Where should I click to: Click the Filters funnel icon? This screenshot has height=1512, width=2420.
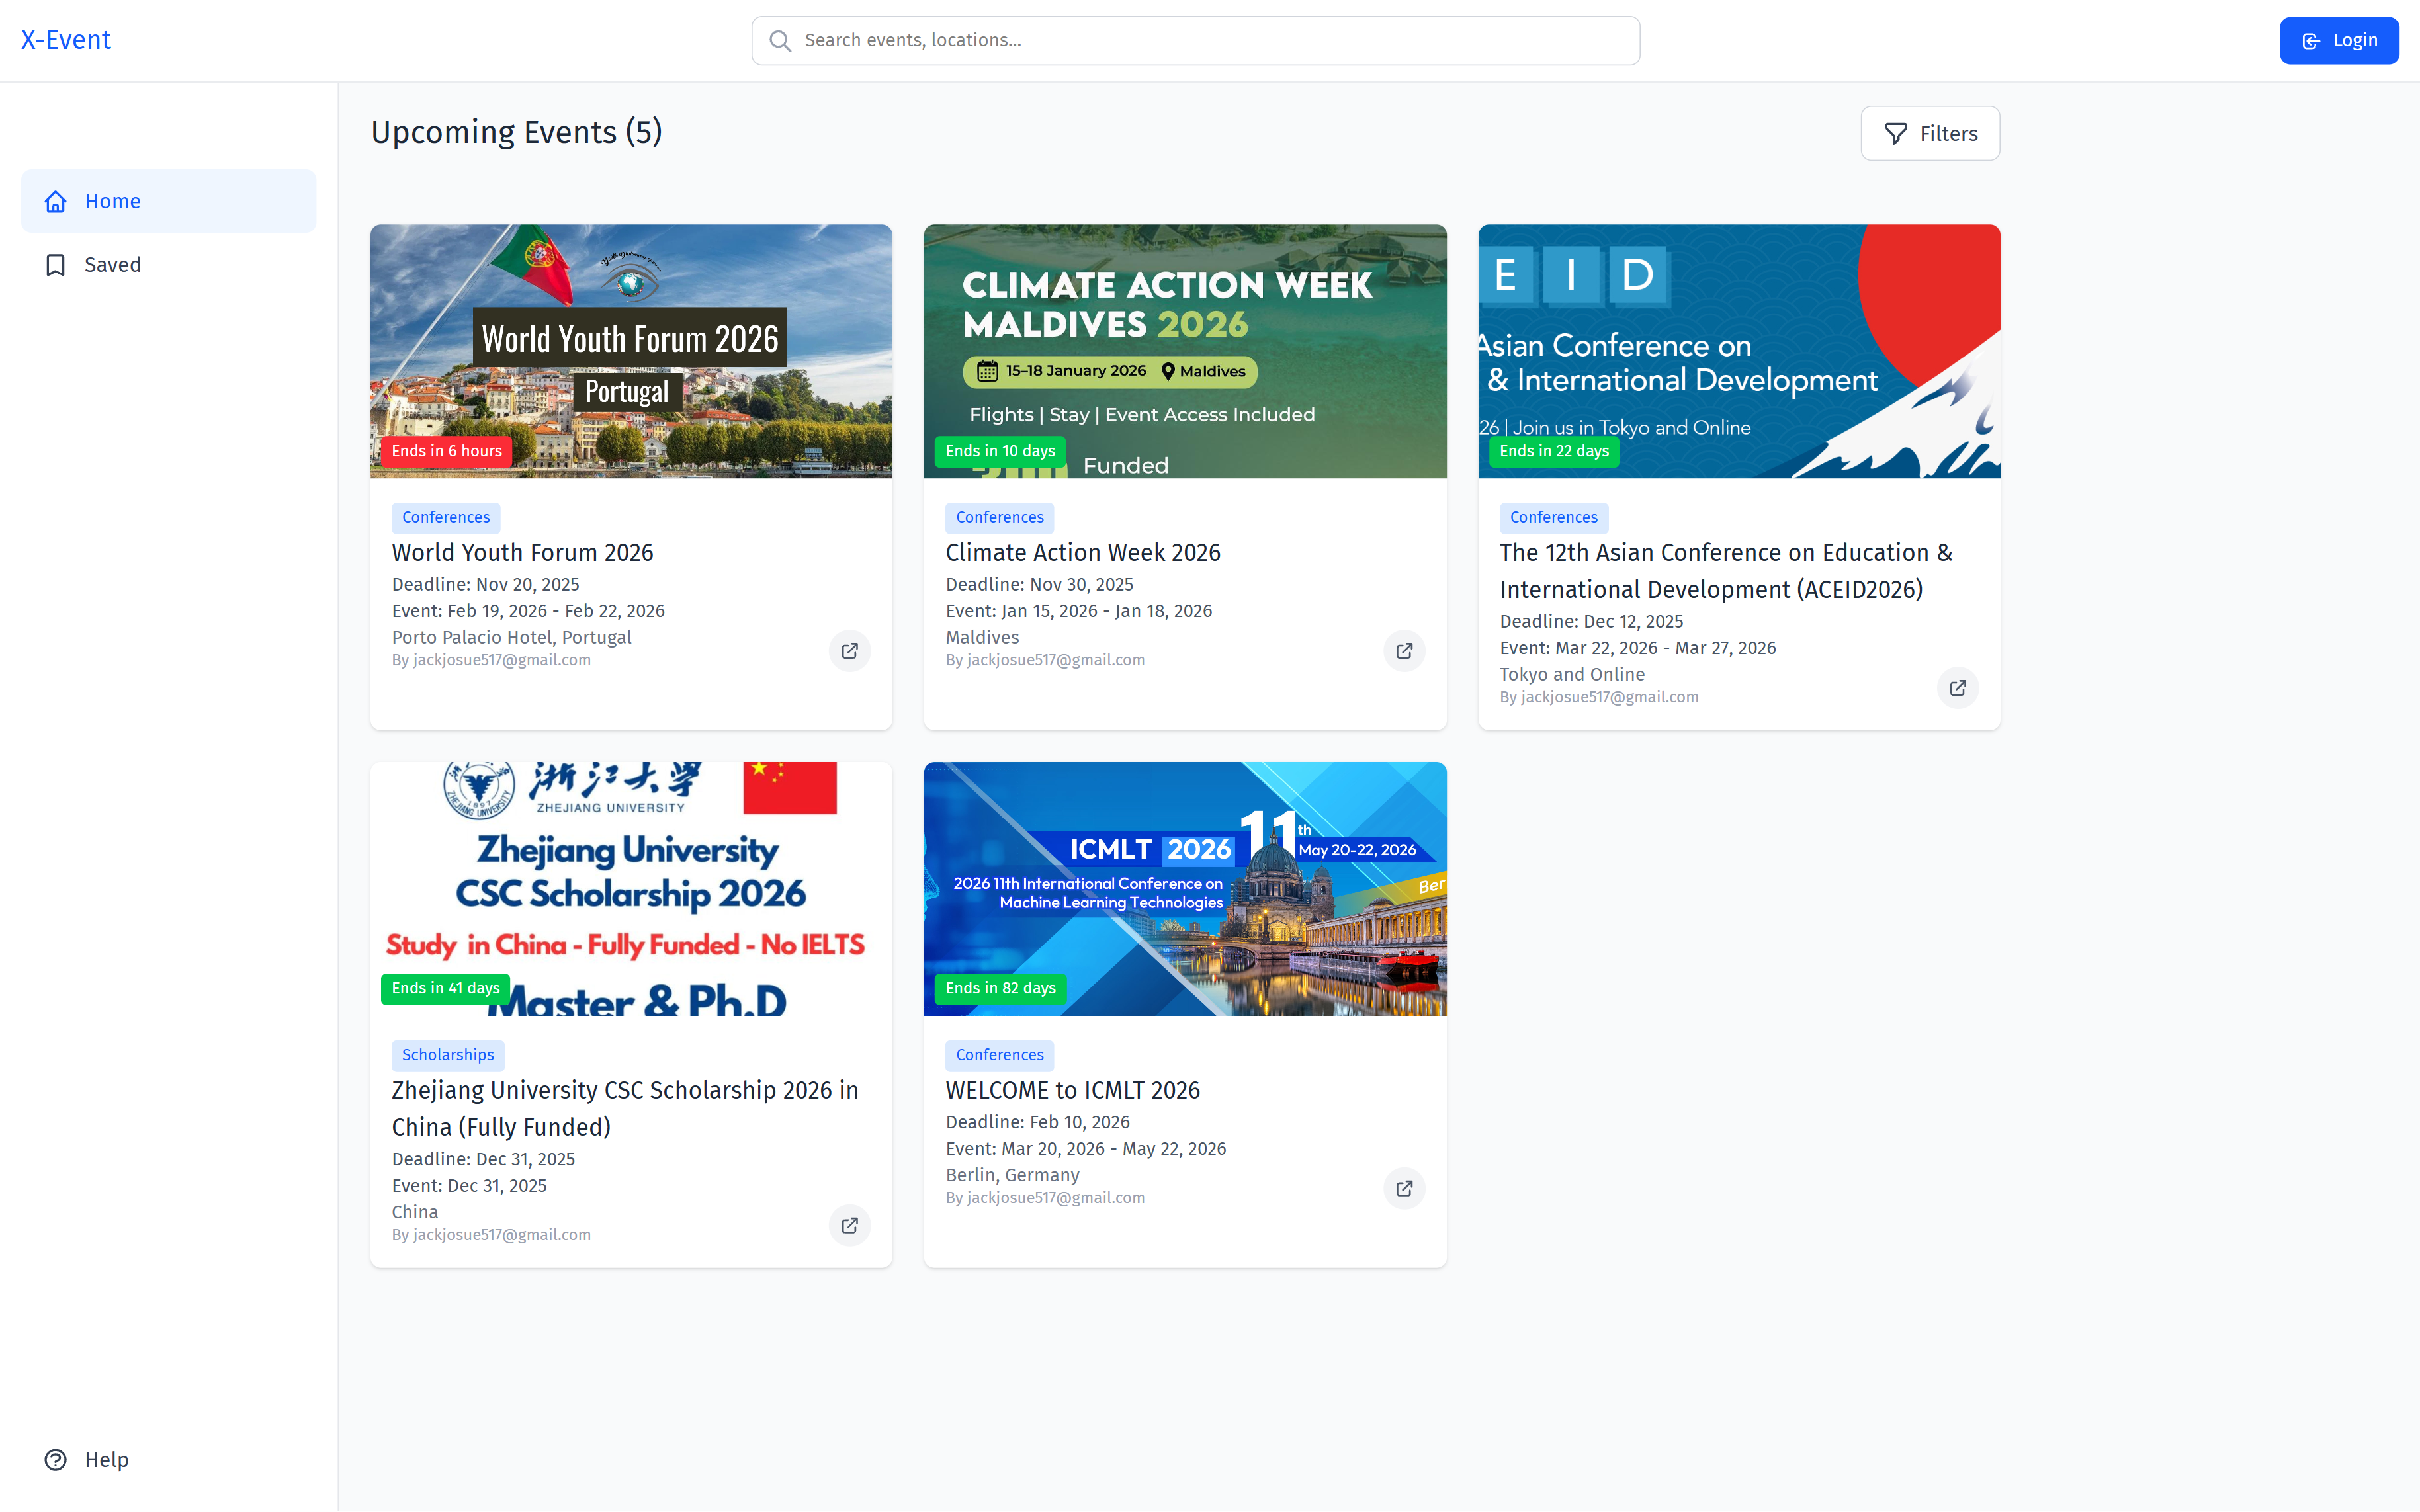1896,133
